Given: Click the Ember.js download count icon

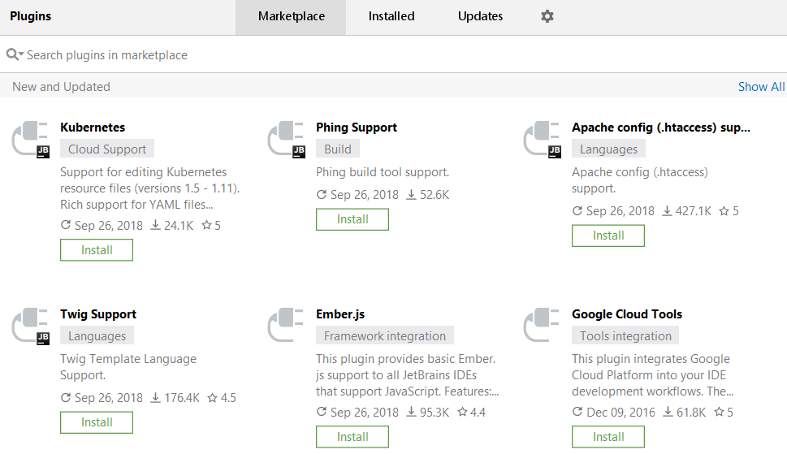Looking at the screenshot, I should click(x=412, y=412).
